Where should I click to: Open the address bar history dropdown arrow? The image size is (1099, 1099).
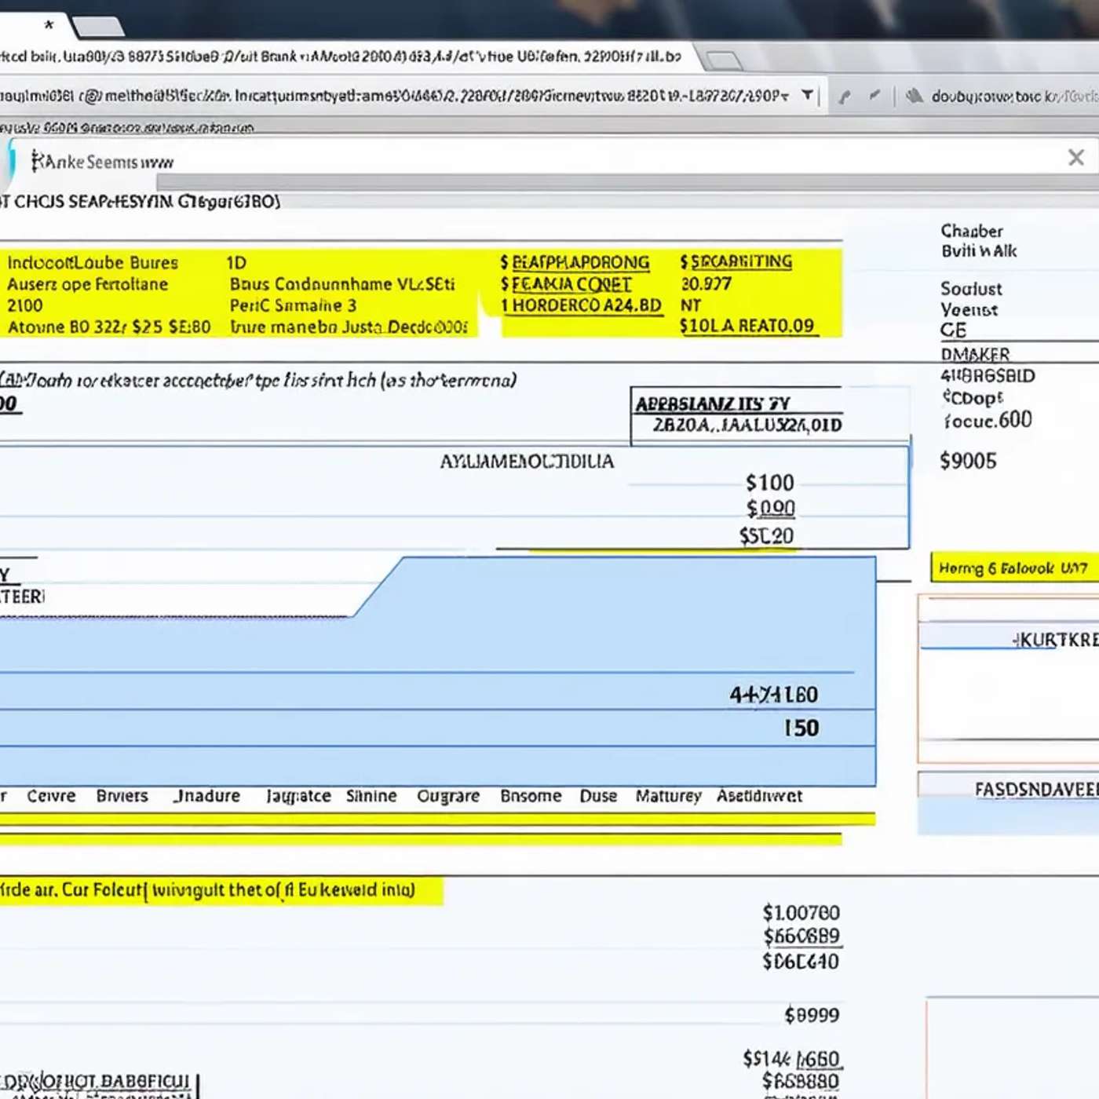click(807, 96)
